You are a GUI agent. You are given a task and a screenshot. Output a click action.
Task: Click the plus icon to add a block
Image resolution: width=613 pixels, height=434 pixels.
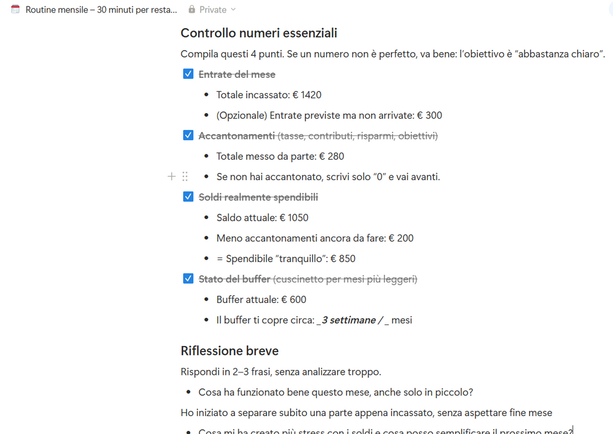tap(171, 176)
